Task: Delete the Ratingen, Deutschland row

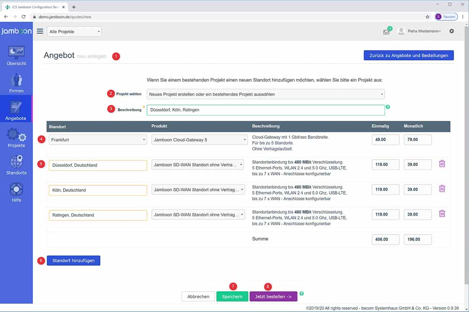Action: [442, 214]
